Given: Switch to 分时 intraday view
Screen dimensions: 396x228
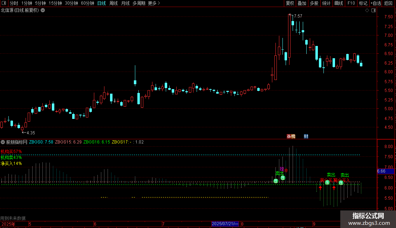Looking at the screenshot, I should [x=14, y=3].
